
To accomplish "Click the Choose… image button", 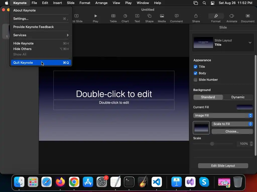I will pyautogui.click(x=232, y=131).
